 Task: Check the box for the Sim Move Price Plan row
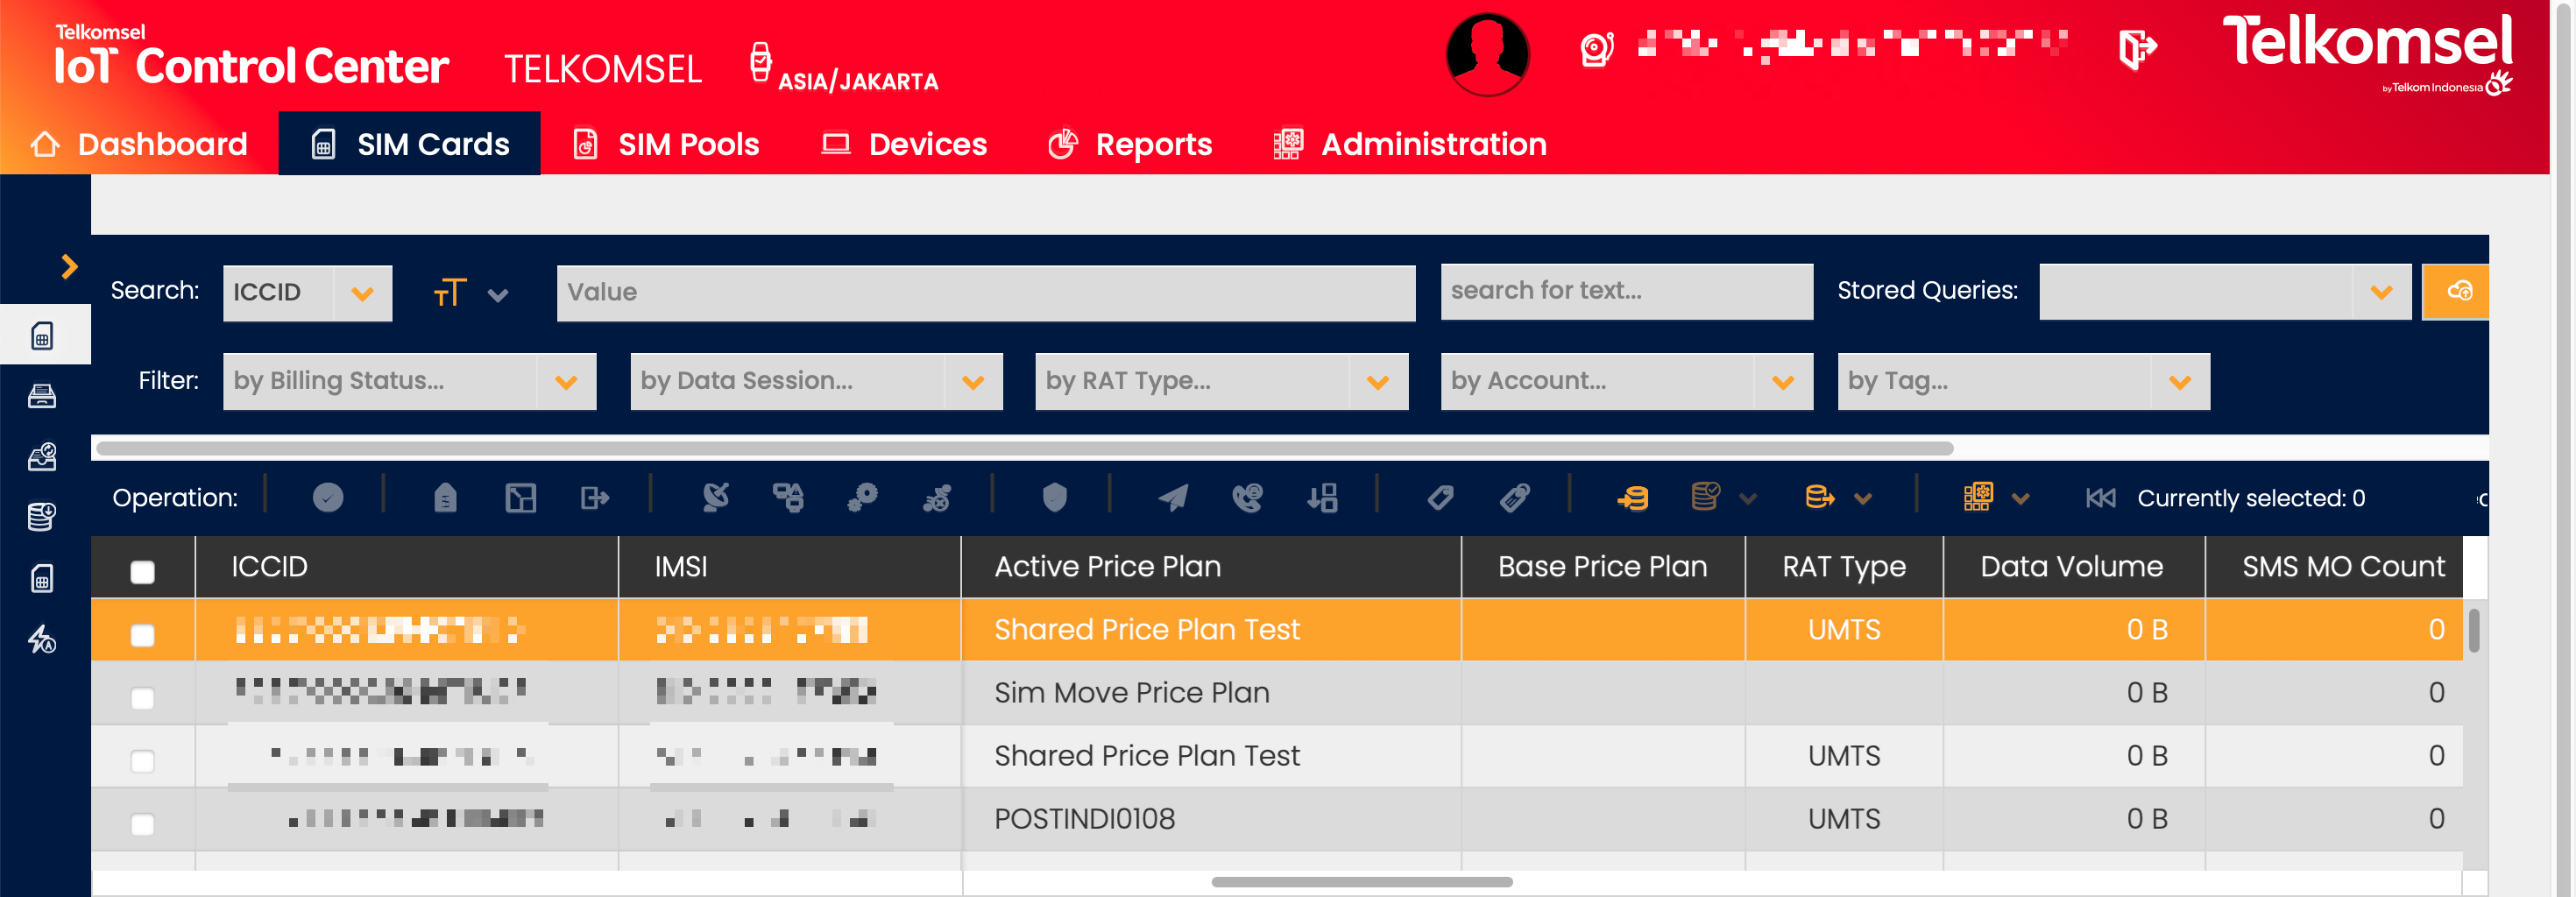(x=143, y=697)
